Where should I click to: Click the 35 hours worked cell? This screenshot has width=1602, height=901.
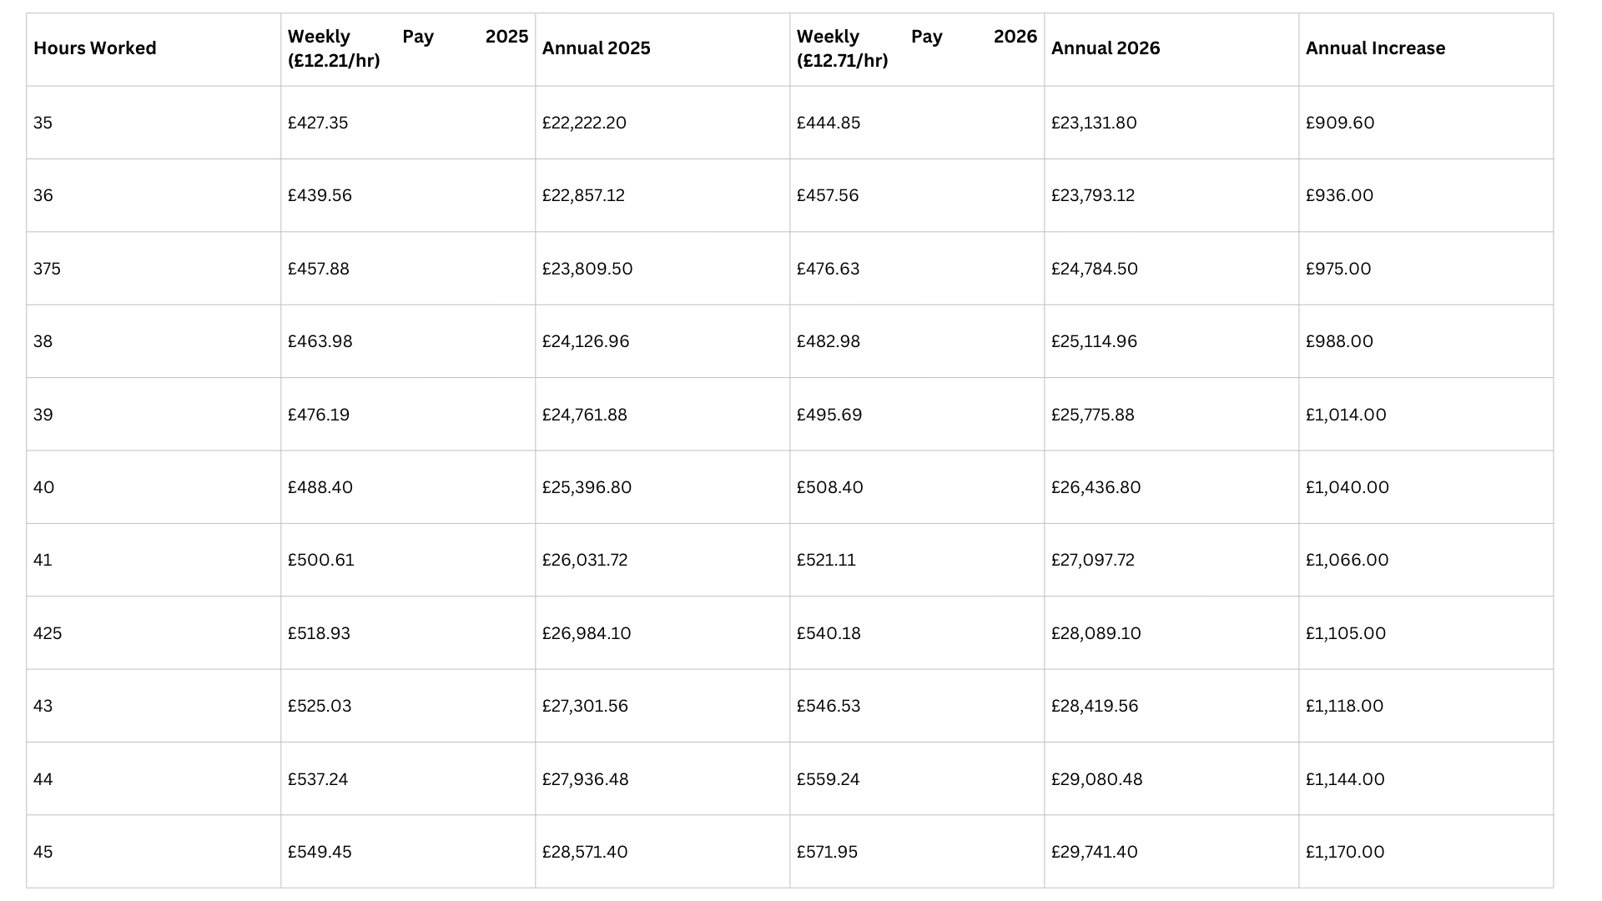point(43,123)
